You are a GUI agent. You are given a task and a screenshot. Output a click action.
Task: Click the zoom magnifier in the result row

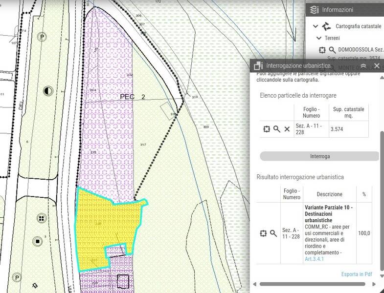(x=273, y=233)
